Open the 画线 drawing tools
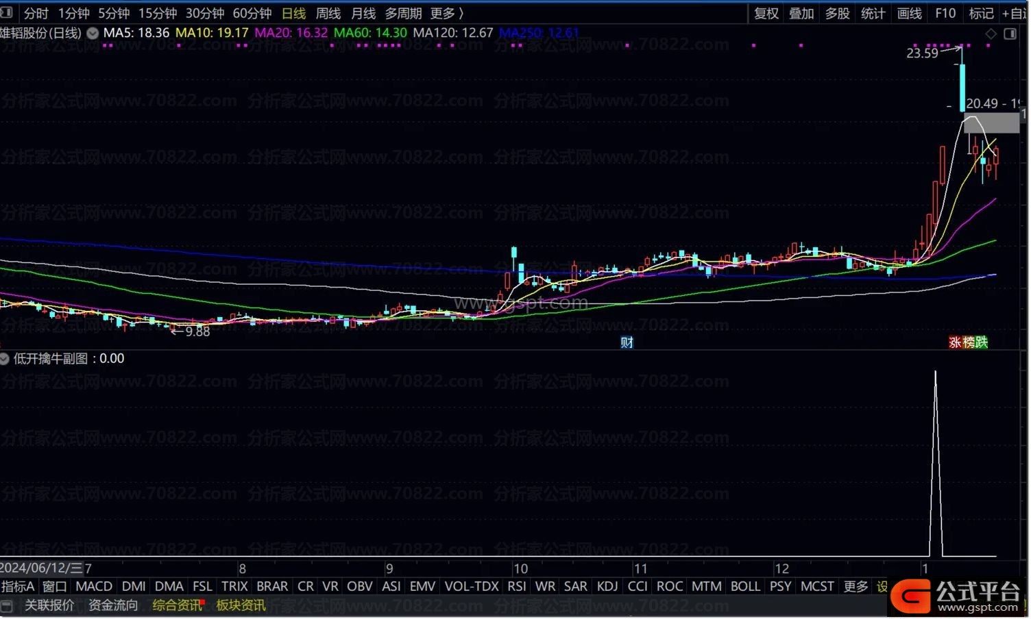The image size is (1031, 619). tap(909, 13)
